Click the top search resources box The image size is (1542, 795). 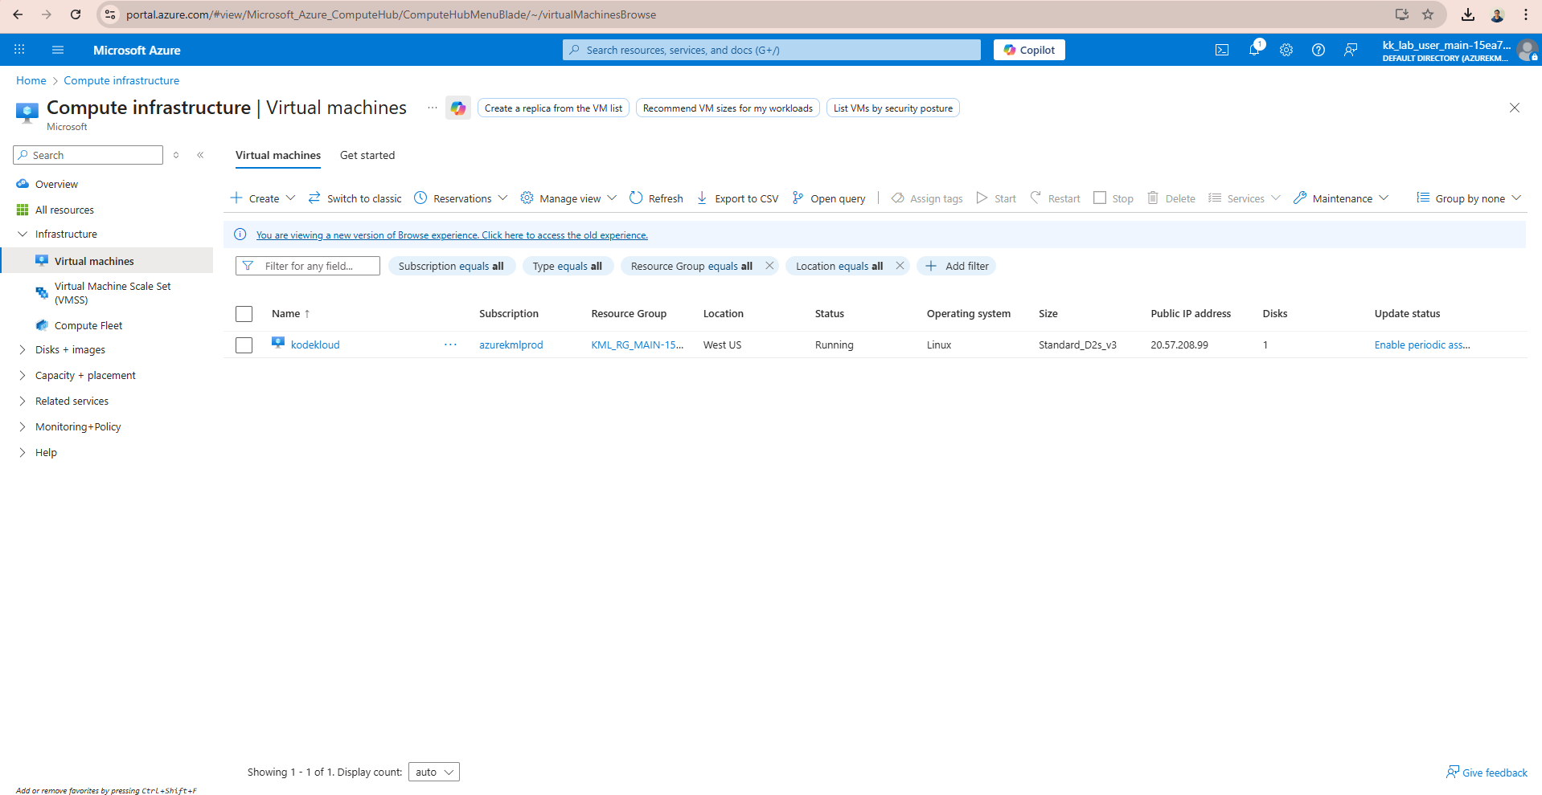(772, 50)
